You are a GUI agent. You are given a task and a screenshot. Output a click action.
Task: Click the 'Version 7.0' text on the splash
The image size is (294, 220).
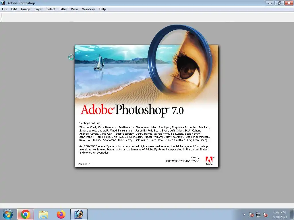click(85, 164)
